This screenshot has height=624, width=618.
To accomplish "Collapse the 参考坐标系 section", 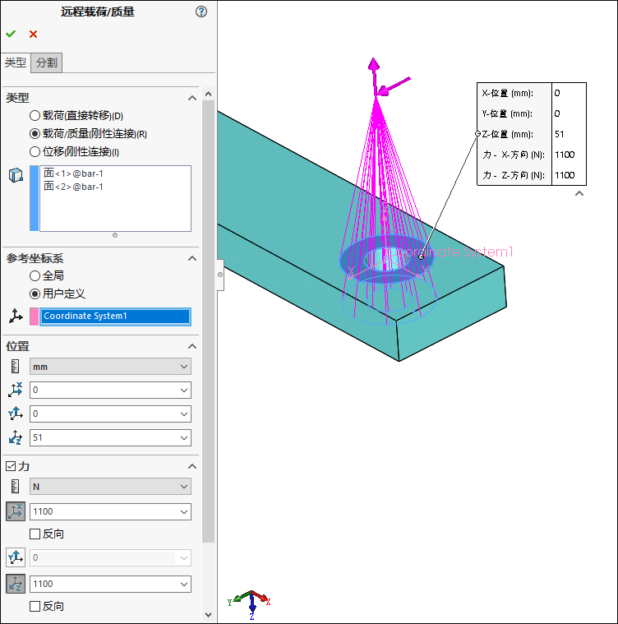I will [x=192, y=259].
